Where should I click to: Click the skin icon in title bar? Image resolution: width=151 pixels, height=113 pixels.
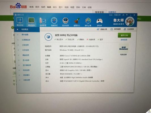[x=123, y=15]
